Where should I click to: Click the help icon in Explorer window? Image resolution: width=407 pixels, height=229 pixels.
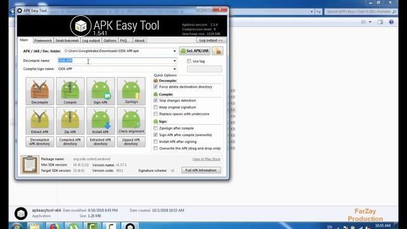point(392,22)
